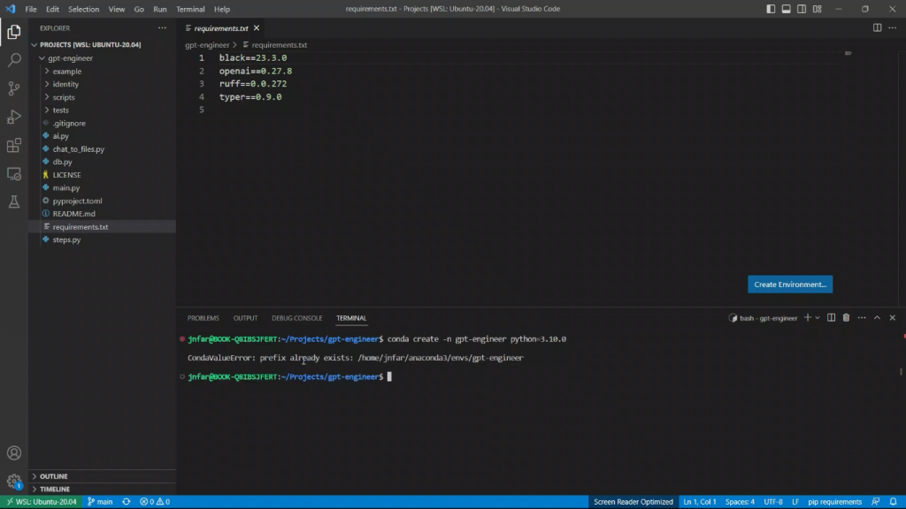Toggle secondary side bar visibility
This screenshot has height=509, width=906.
pyautogui.click(x=800, y=9)
